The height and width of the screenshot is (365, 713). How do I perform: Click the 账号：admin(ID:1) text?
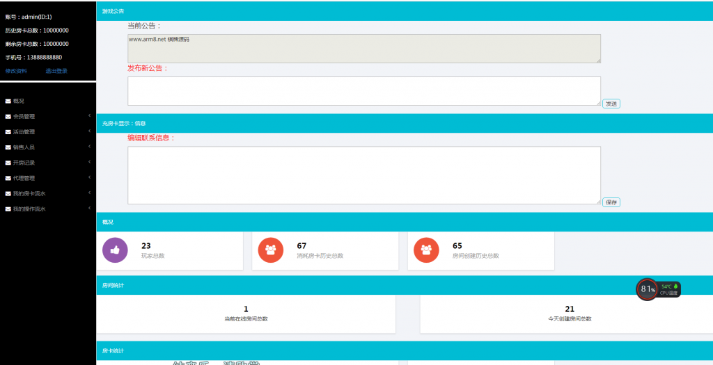click(29, 17)
